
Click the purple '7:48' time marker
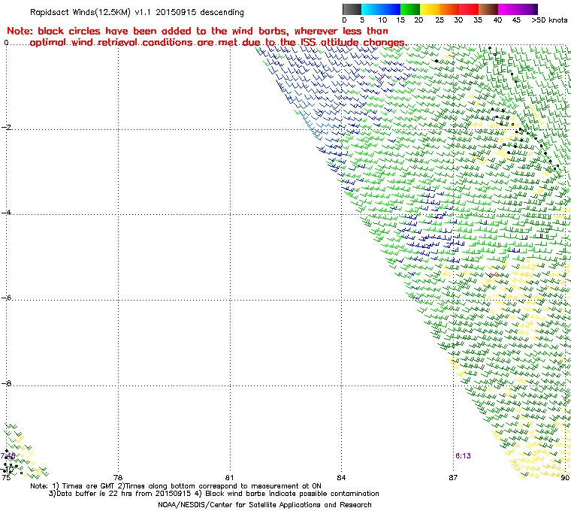pos(8,456)
